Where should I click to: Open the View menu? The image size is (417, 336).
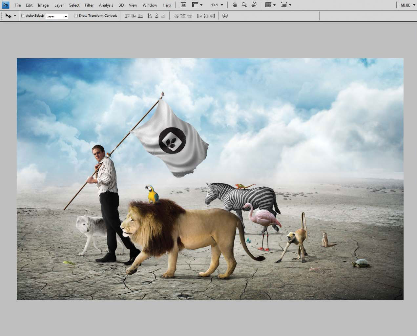click(133, 5)
